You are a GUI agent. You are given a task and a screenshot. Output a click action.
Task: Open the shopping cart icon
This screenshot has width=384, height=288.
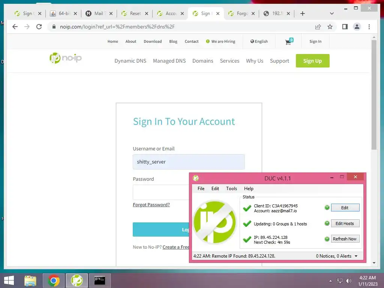[x=289, y=41]
